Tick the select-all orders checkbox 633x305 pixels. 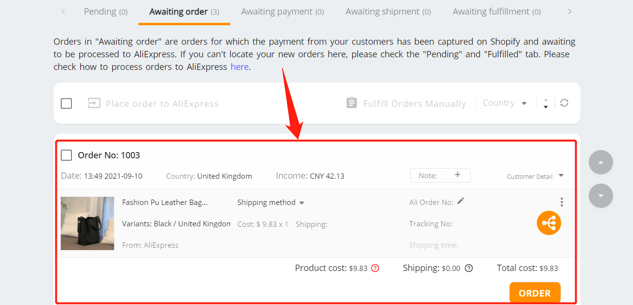[67, 103]
